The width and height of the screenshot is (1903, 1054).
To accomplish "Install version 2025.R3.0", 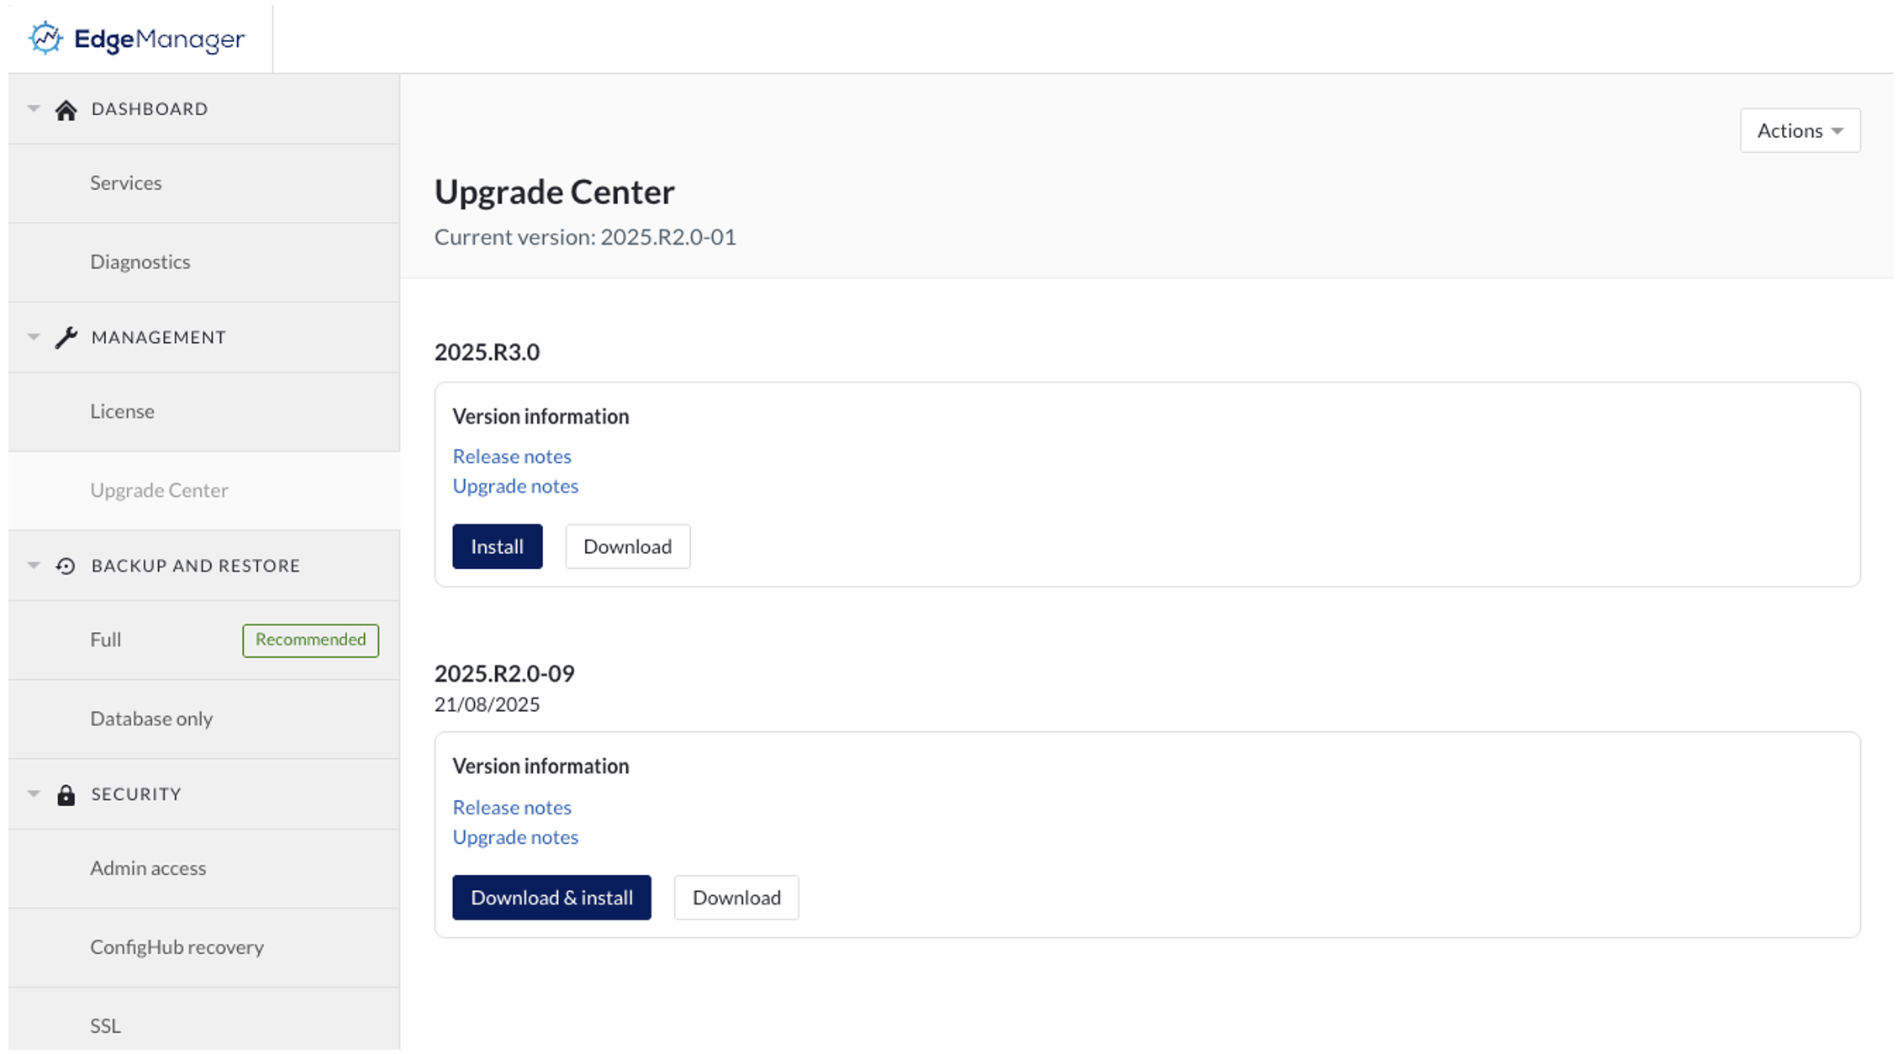I will click(497, 546).
